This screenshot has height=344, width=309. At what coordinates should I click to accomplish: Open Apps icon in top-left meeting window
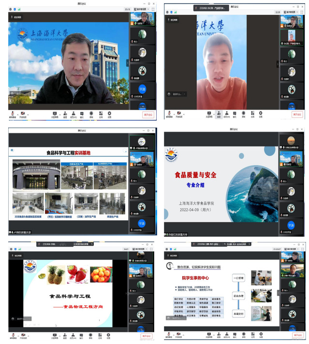100,114
